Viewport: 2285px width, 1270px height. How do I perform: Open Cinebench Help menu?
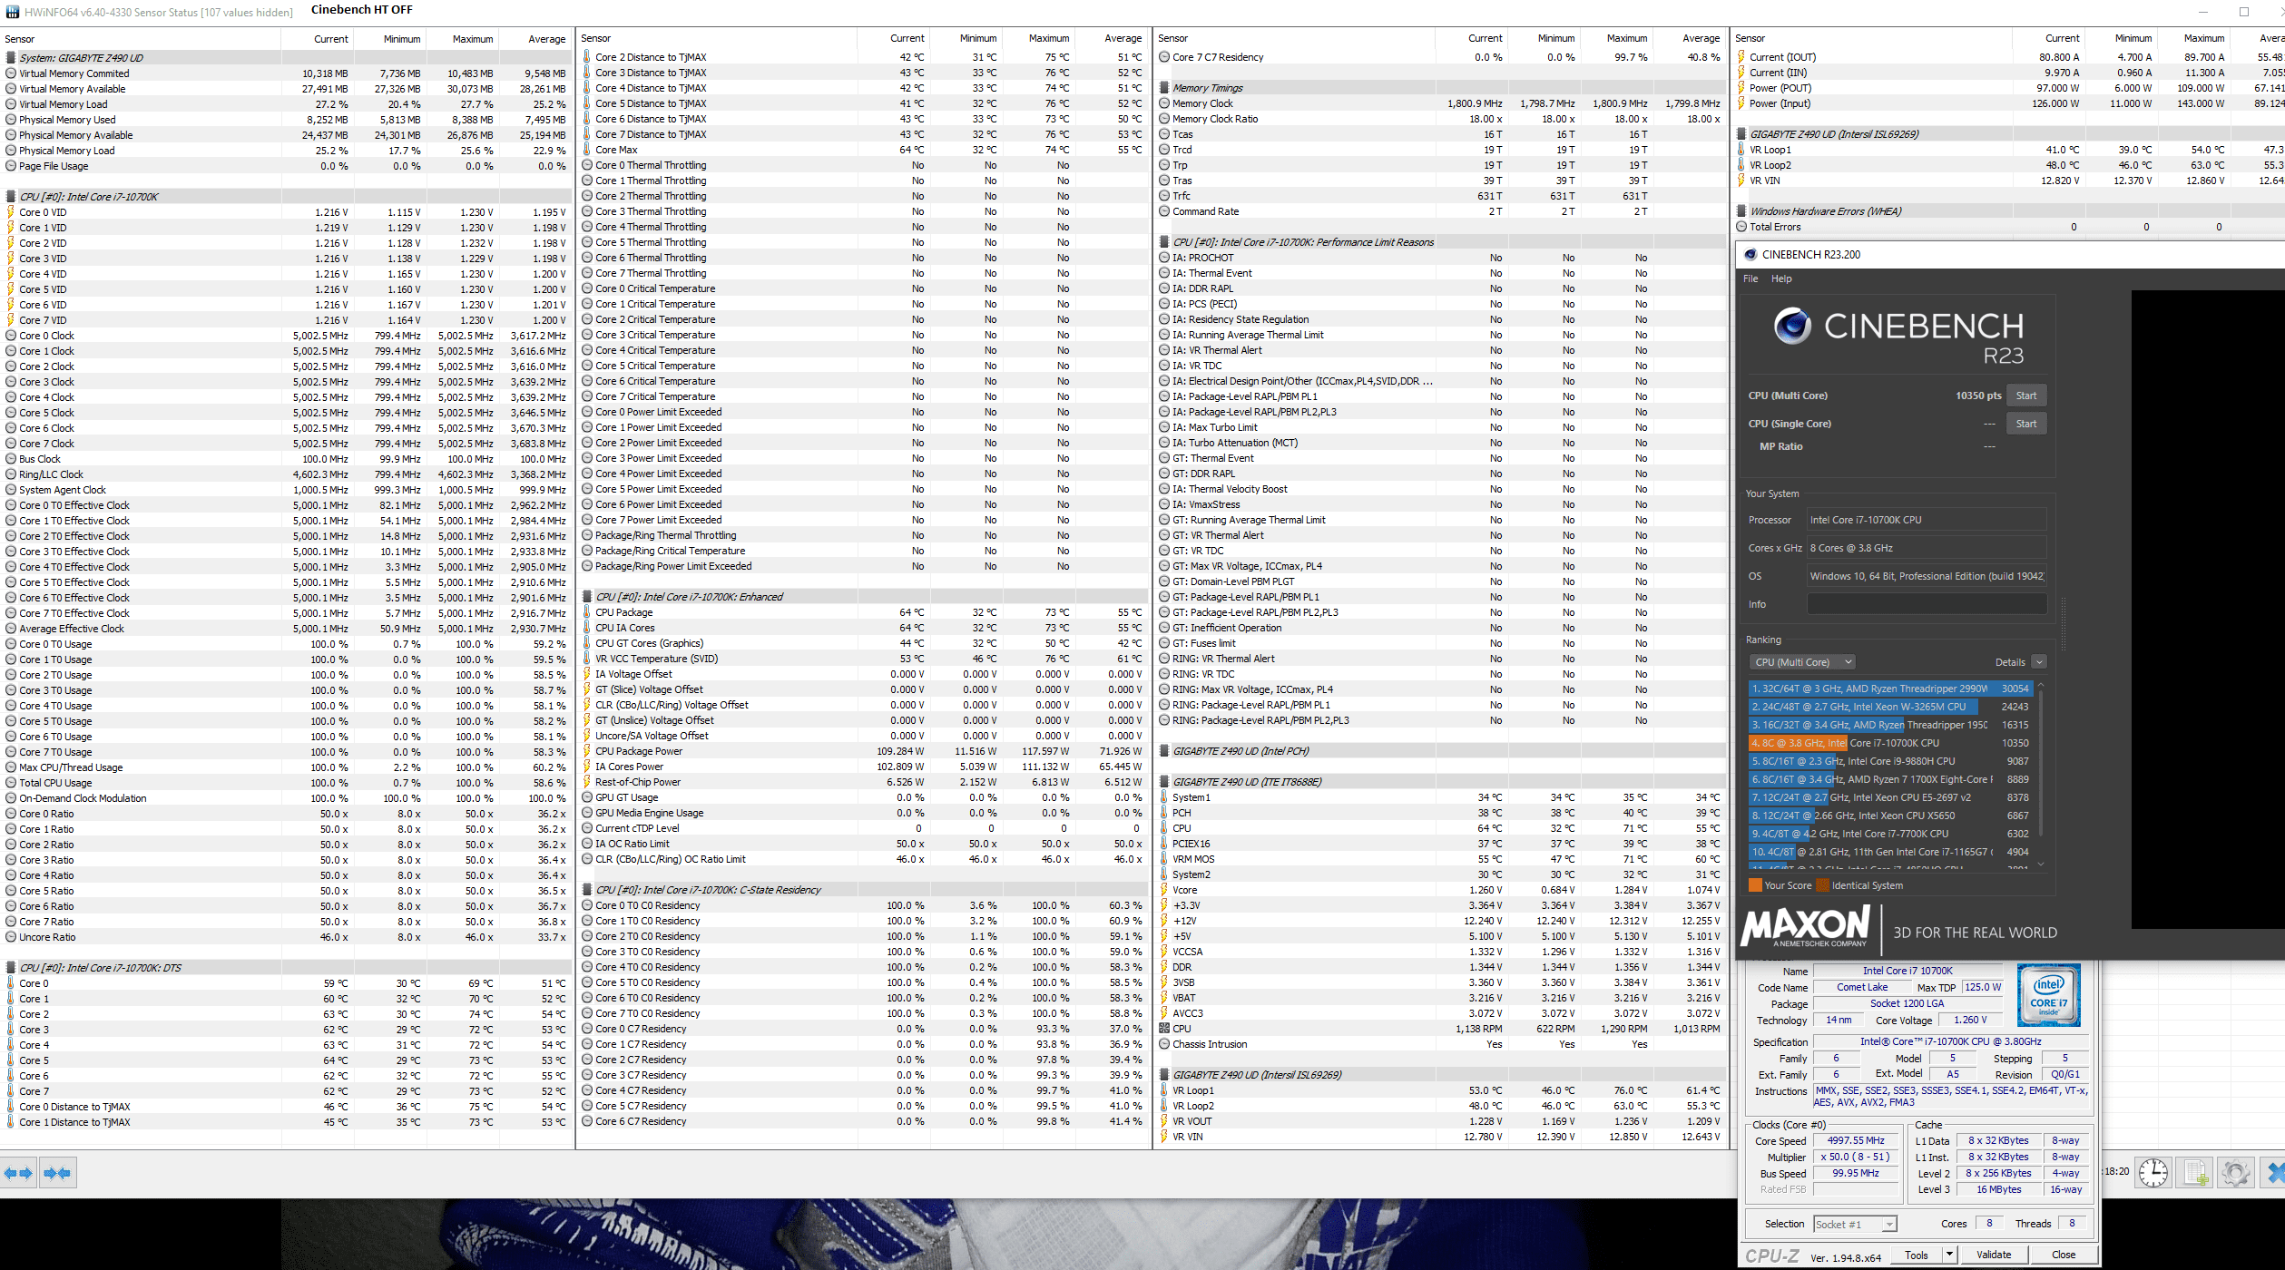(x=1781, y=278)
